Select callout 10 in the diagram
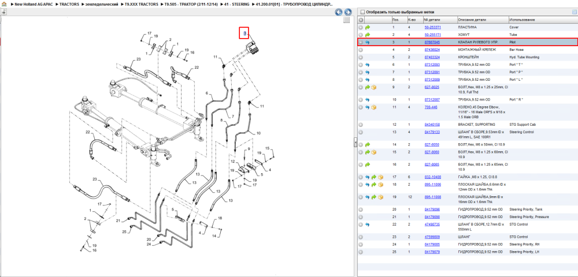The height and width of the screenshot is (277, 578). pyautogui.click(x=258, y=132)
